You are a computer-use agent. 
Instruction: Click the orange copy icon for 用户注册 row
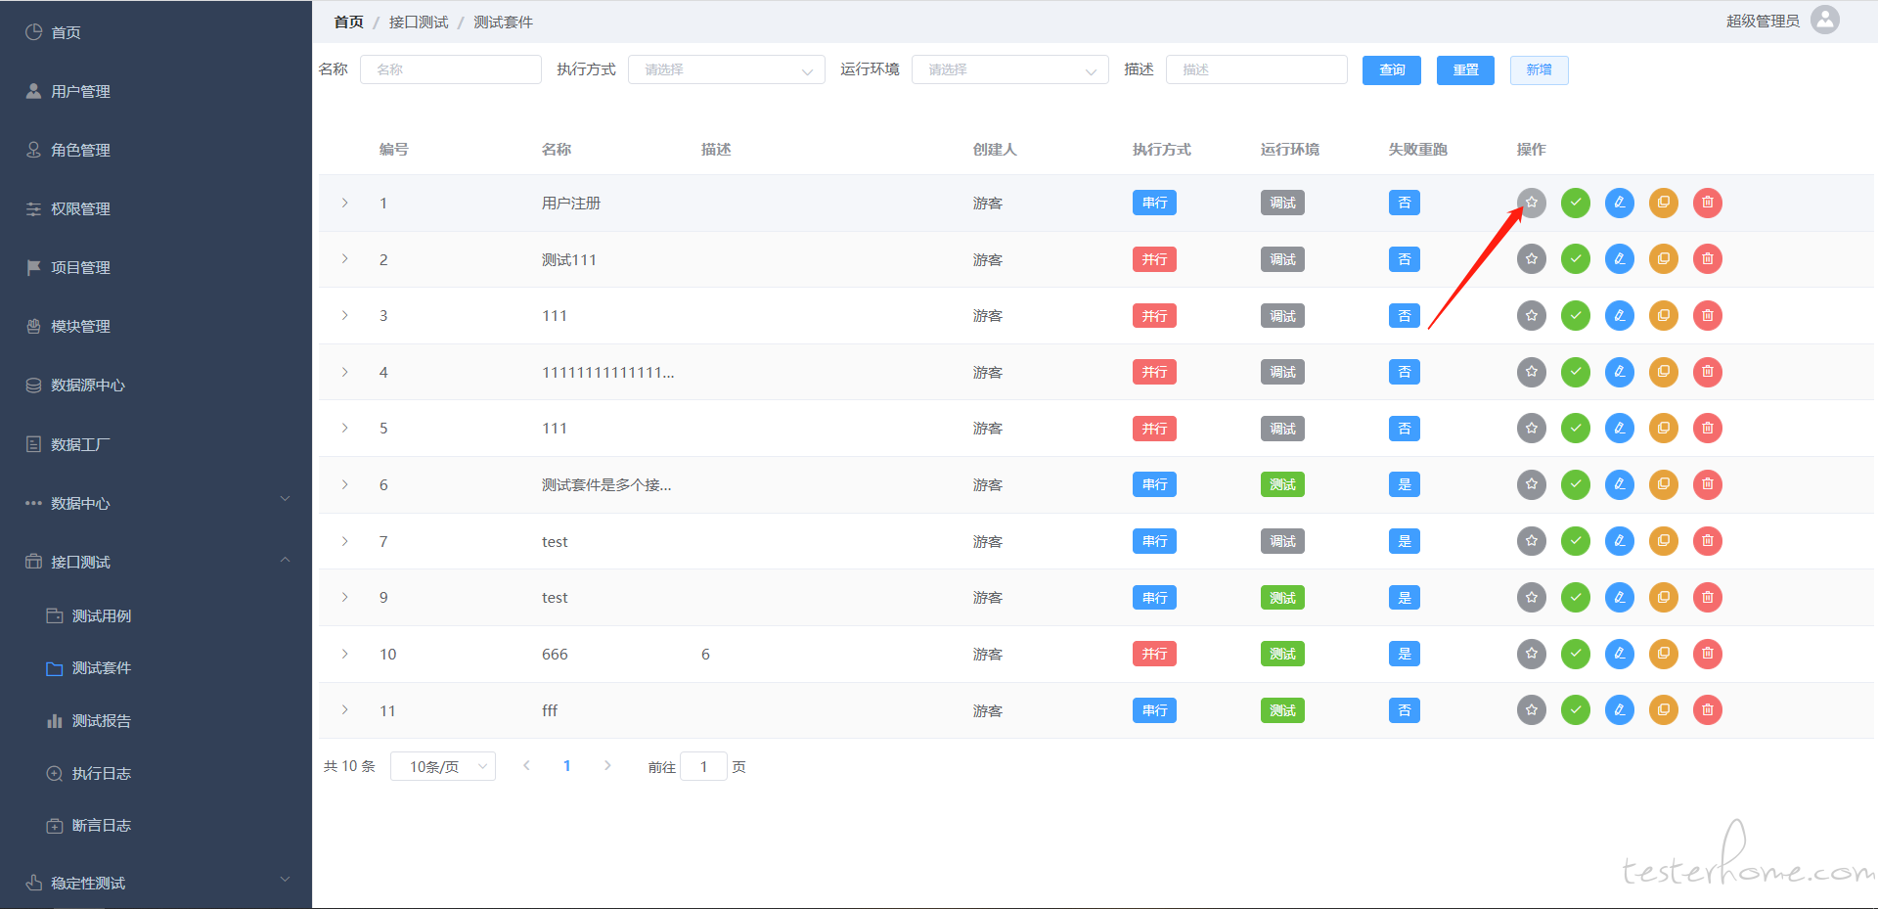tap(1663, 203)
